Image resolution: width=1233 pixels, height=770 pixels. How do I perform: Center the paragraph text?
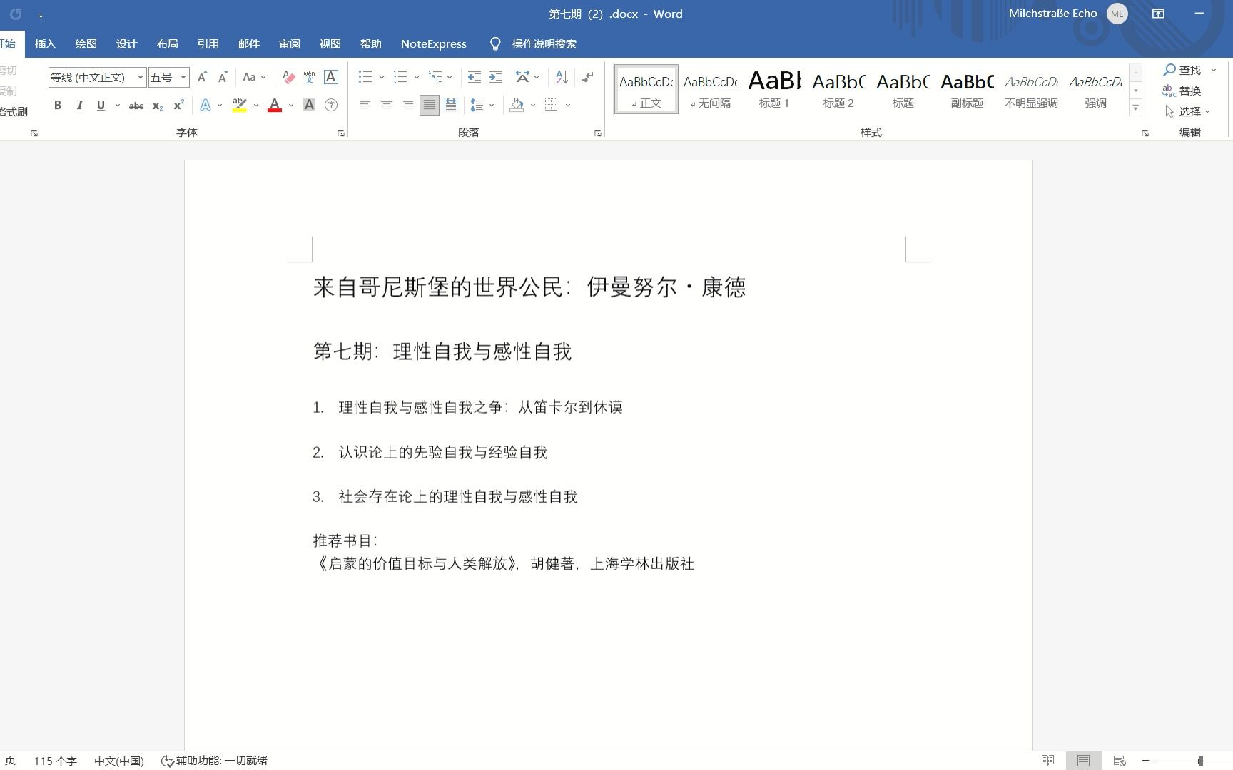[x=386, y=105]
